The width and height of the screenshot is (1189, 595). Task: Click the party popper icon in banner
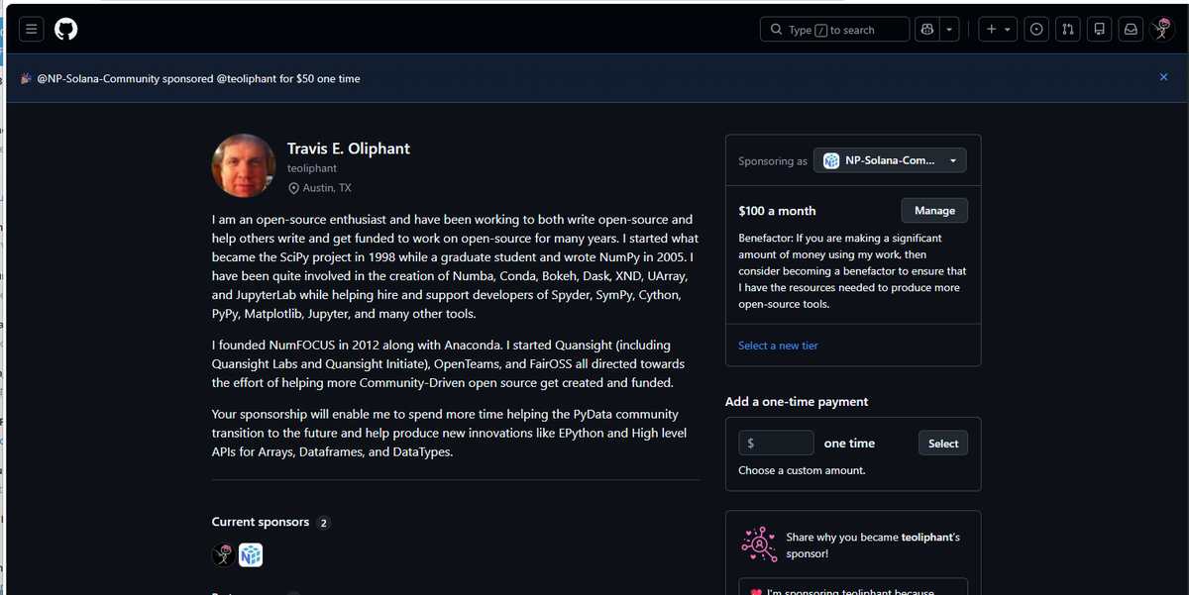click(27, 78)
